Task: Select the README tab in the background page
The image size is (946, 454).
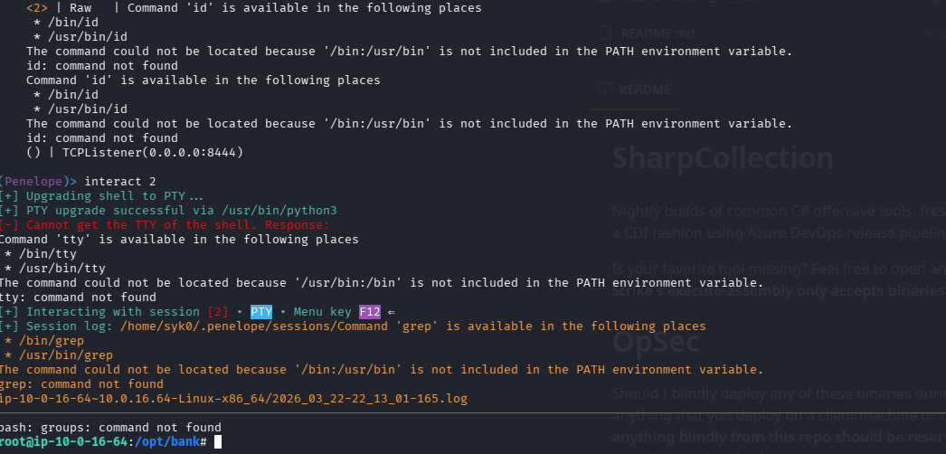Action: tap(644, 90)
